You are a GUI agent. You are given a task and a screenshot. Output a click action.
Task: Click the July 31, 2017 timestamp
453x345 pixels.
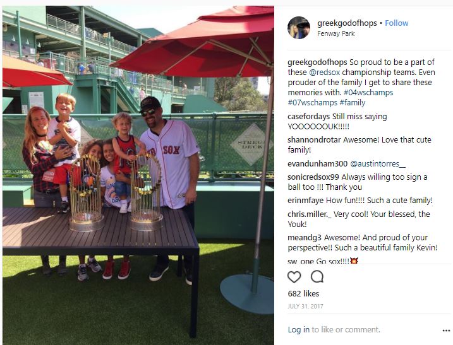tap(305, 307)
